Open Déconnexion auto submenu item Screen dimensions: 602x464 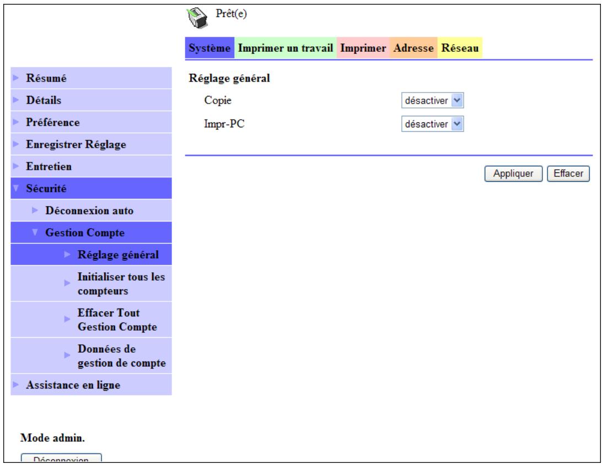pos(91,211)
